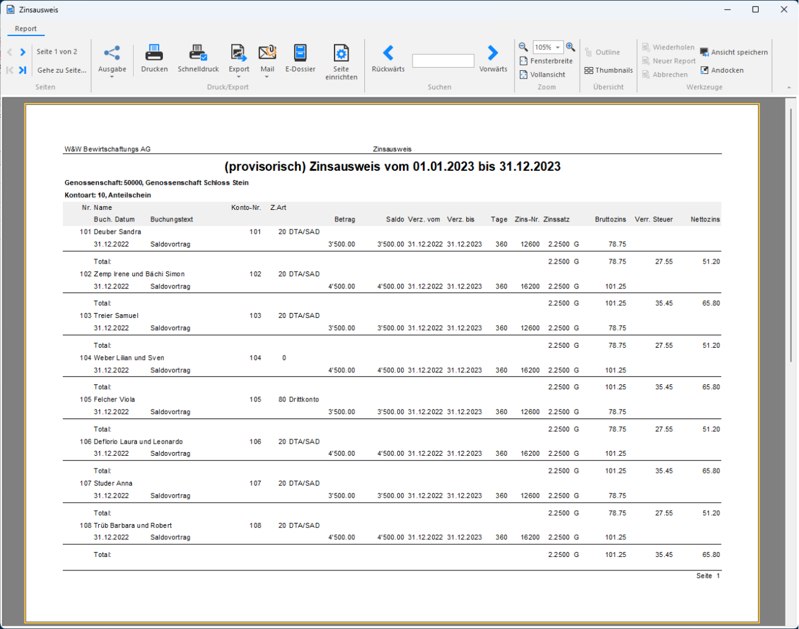Collapse the ribbon with the small arrow
The width and height of the screenshot is (799, 629).
[x=789, y=87]
